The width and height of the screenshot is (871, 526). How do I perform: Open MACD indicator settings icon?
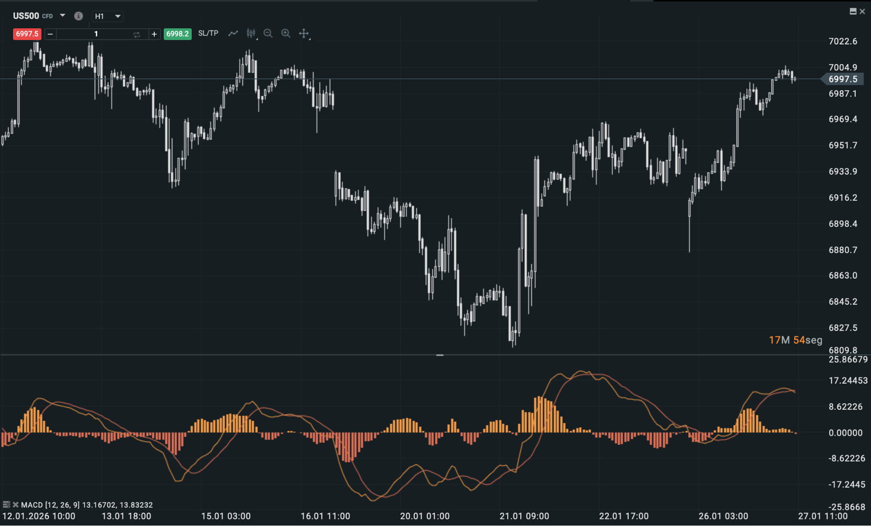6,505
